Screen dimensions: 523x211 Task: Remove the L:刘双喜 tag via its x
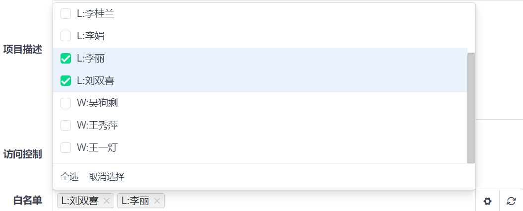[x=106, y=201]
